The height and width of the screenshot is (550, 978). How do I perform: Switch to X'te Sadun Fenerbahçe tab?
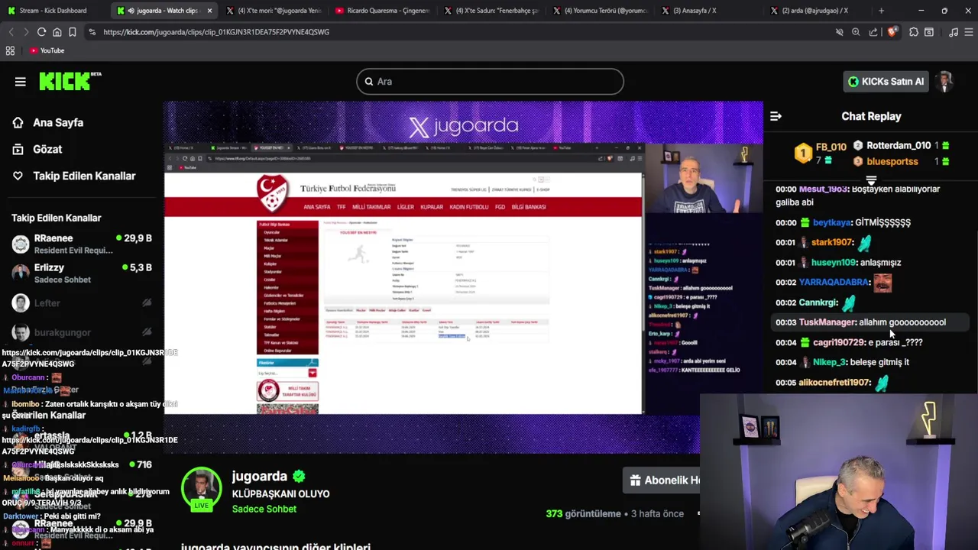click(x=491, y=11)
